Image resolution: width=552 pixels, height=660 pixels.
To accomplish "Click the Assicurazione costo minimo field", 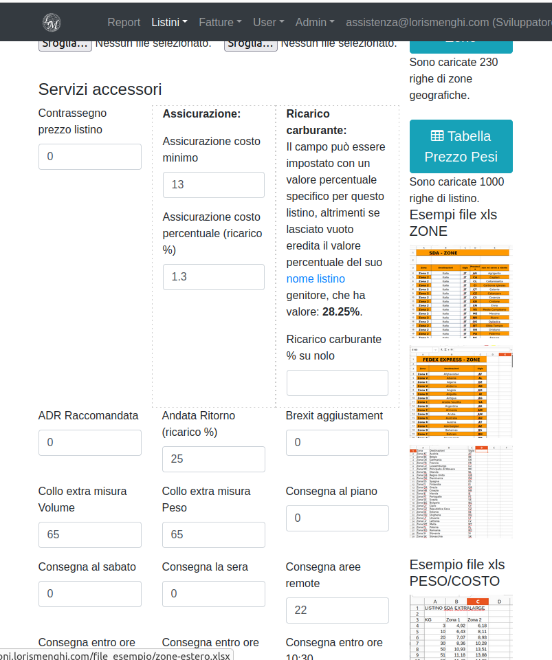I will pos(213,185).
